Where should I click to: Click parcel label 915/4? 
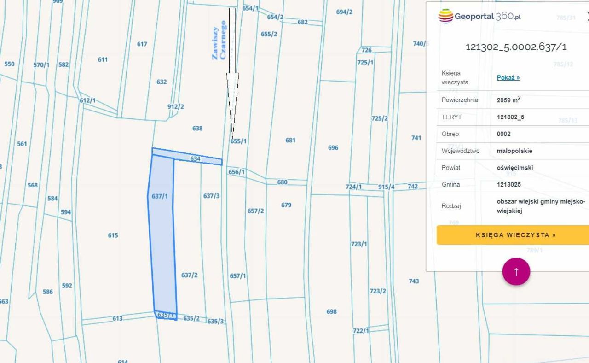(x=387, y=187)
